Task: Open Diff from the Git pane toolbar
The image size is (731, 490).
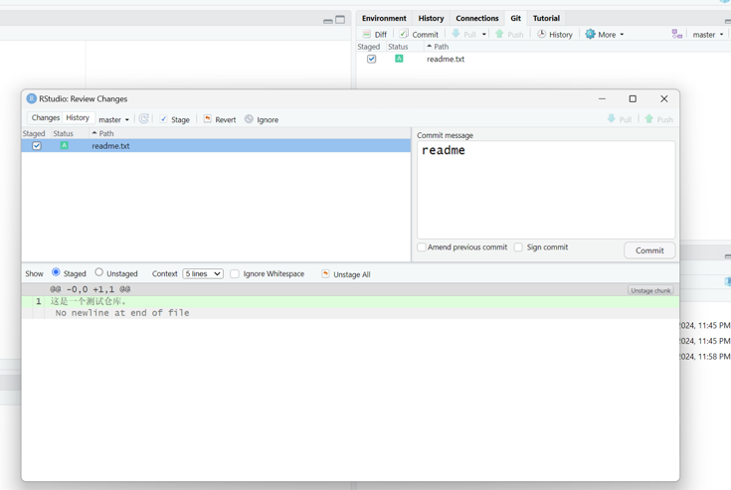Action: click(375, 34)
